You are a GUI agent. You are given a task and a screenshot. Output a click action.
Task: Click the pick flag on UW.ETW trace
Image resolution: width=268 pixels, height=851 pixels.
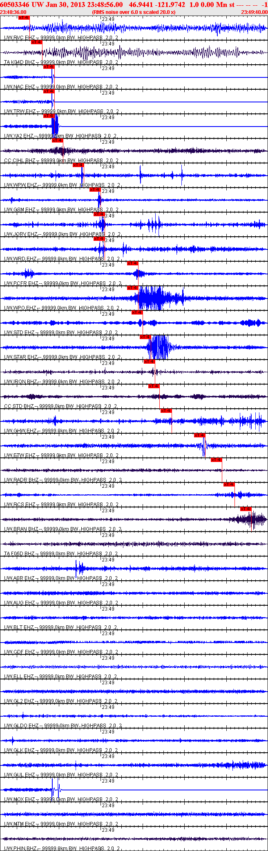pyautogui.click(x=199, y=435)
